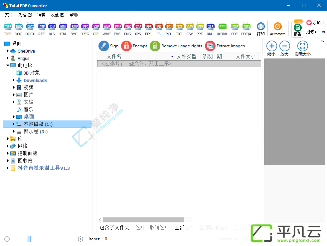
Task: Click the Extract images button
Action: (225, 46)
